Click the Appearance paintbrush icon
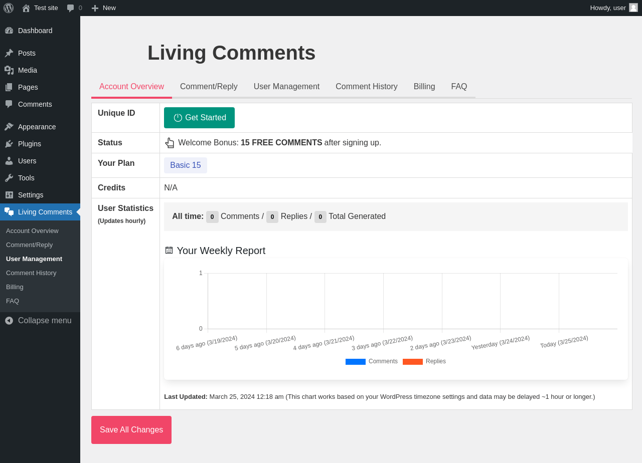Screen dimensions: 642x463 click(9, 127)
